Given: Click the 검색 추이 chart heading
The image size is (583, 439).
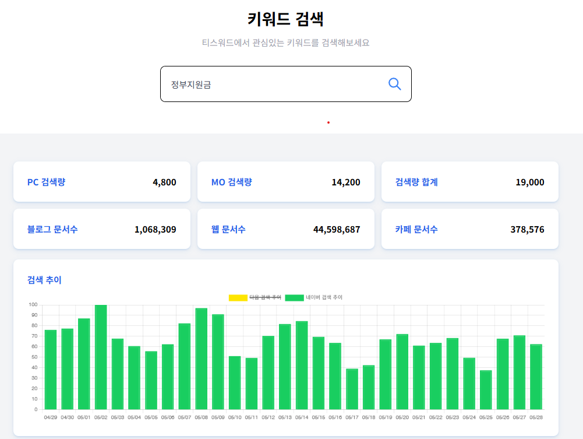Looking at the screenshot, I should click(x=44, y=280).
